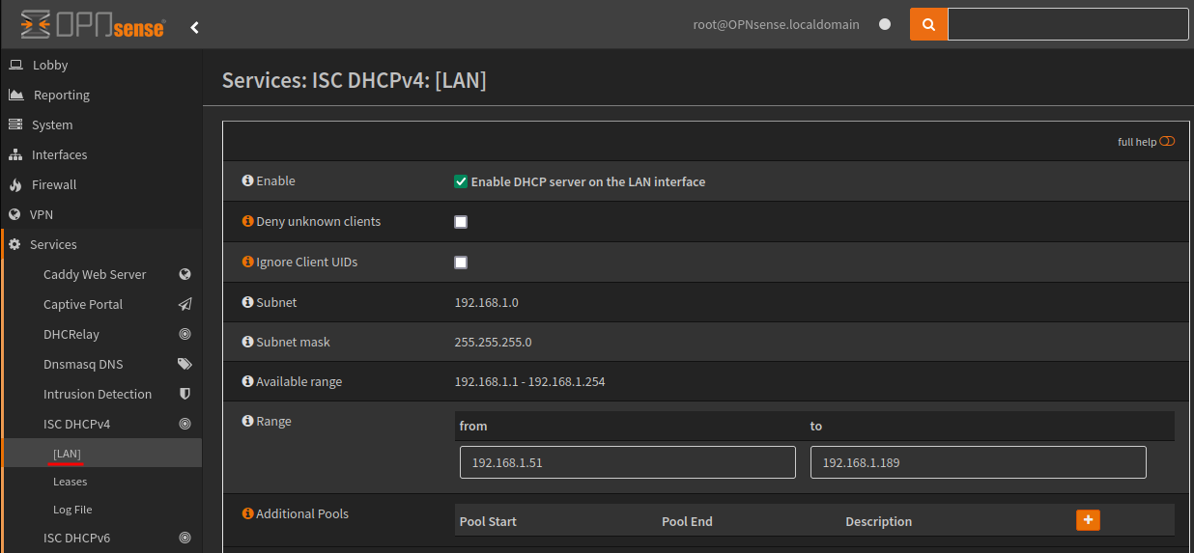Image resolution: width=1194 pixels, height=553 pixels.
Task: Click the info icon next to Enable
Action: tap(247, 180)
